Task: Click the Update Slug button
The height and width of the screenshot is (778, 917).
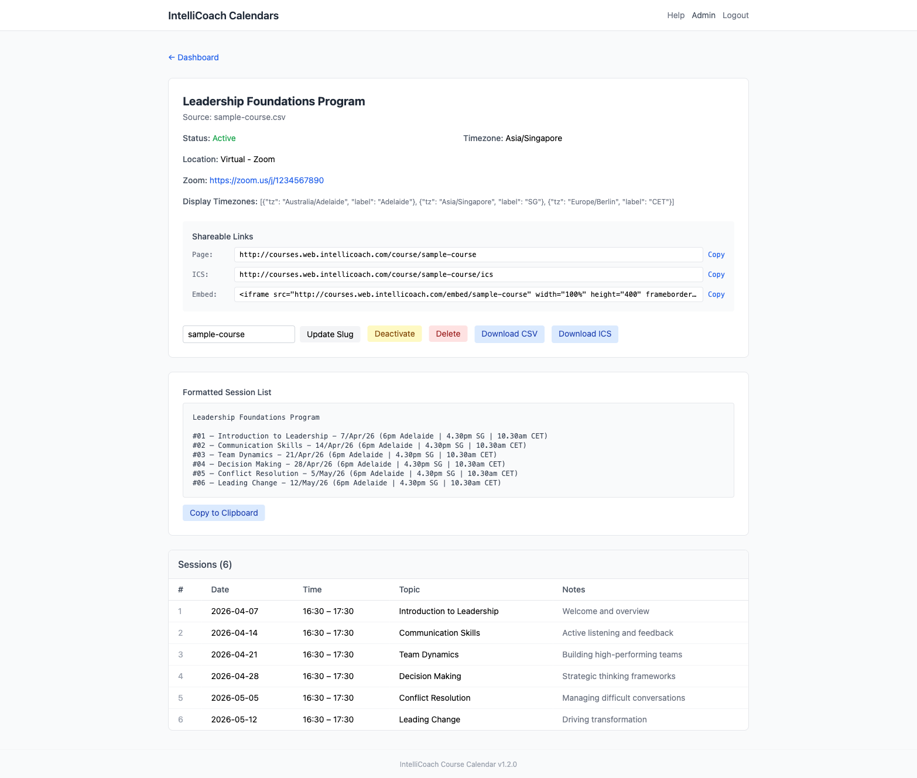Action: [330, 334]
